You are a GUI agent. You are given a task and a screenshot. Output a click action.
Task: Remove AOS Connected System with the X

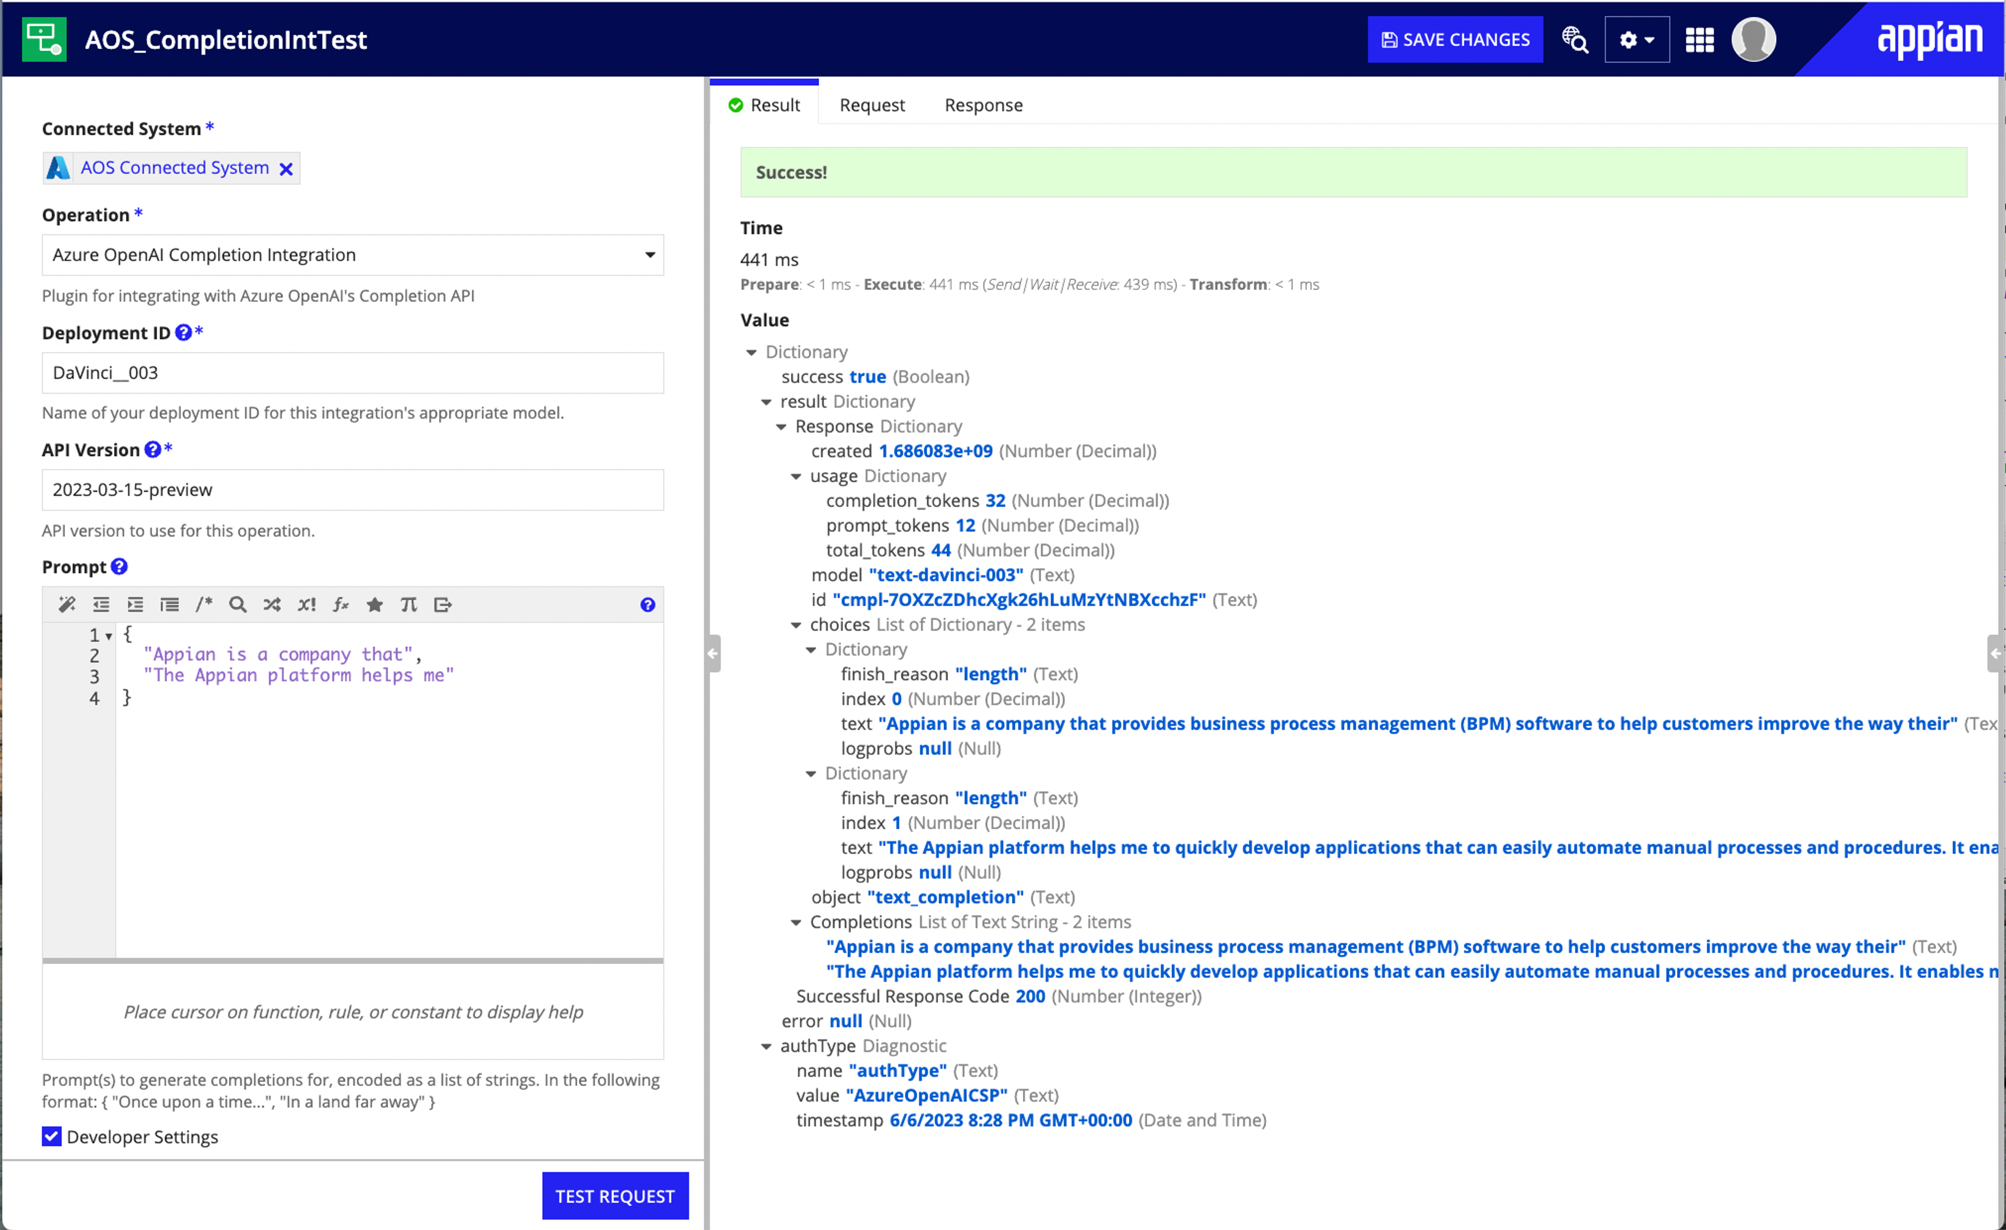[x=286, y=169]
